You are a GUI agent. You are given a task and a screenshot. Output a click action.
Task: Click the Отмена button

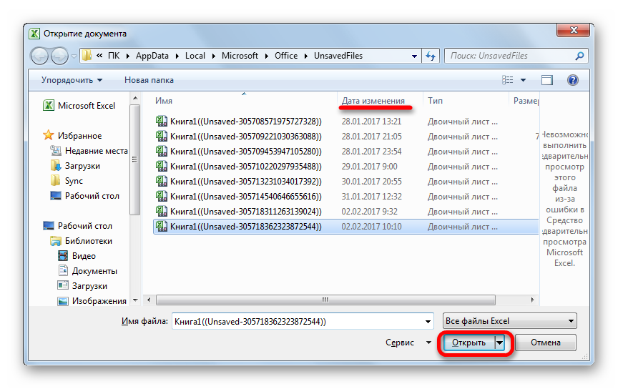546,343
